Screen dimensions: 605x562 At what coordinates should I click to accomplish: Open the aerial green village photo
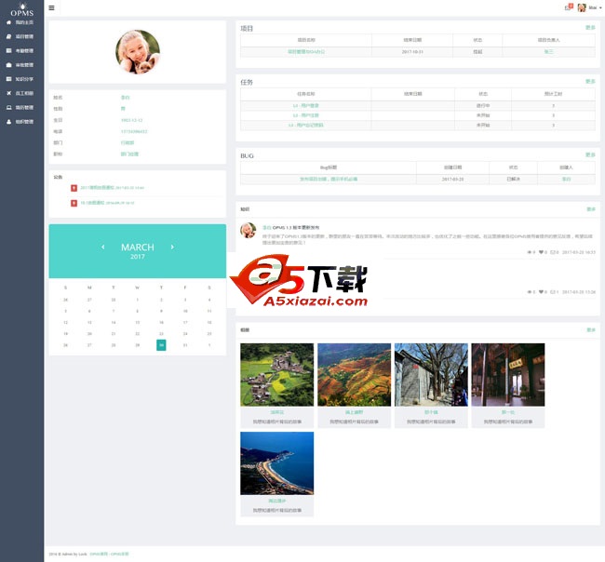click(x=277, y=375)
